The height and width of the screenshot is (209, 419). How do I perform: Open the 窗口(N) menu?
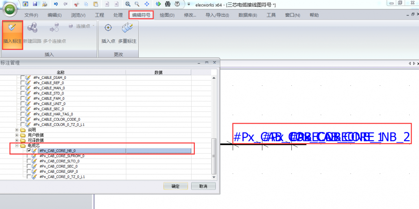tap(292, 15)
